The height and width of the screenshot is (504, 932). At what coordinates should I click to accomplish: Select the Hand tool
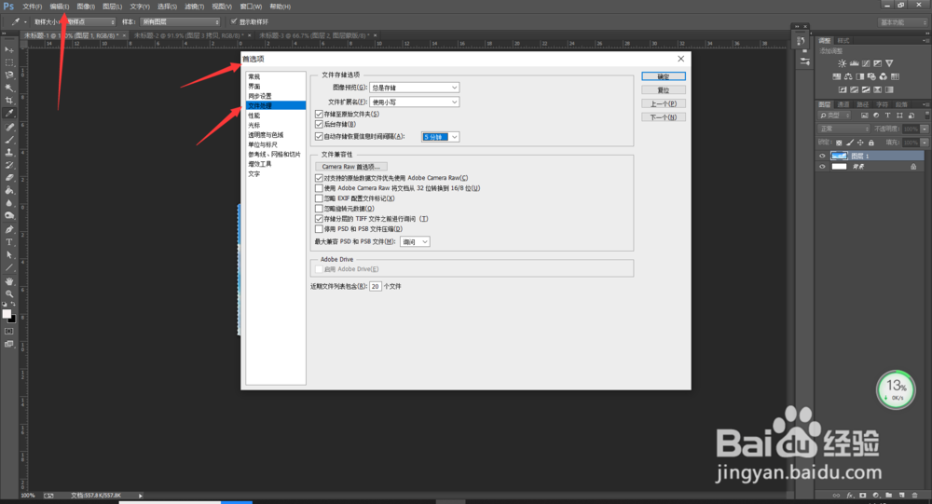click(x=9, y=281)
